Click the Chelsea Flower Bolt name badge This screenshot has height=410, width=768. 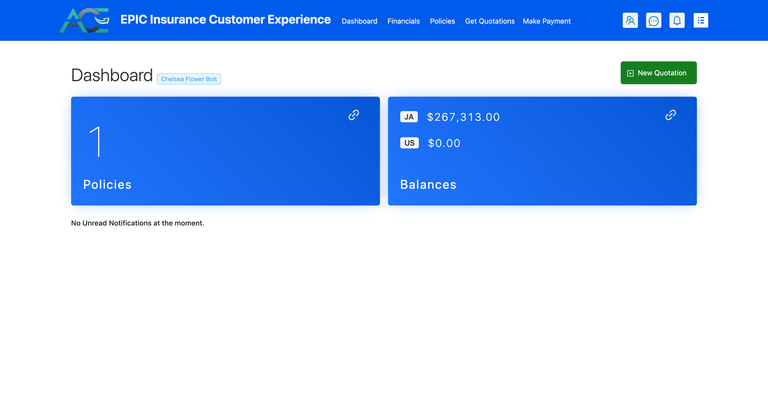tap(189, 79)
